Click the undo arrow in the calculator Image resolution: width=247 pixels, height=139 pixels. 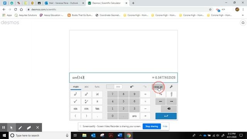132,86
